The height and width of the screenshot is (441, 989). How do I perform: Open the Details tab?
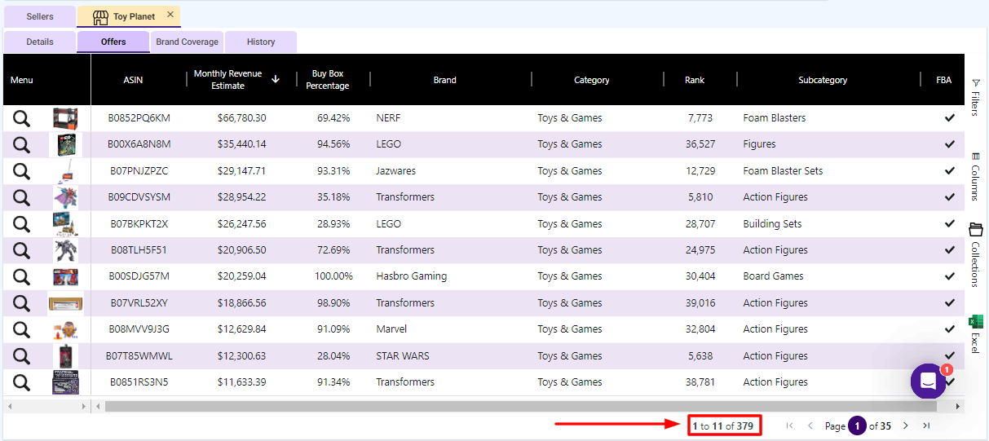[x=40, y=42]
